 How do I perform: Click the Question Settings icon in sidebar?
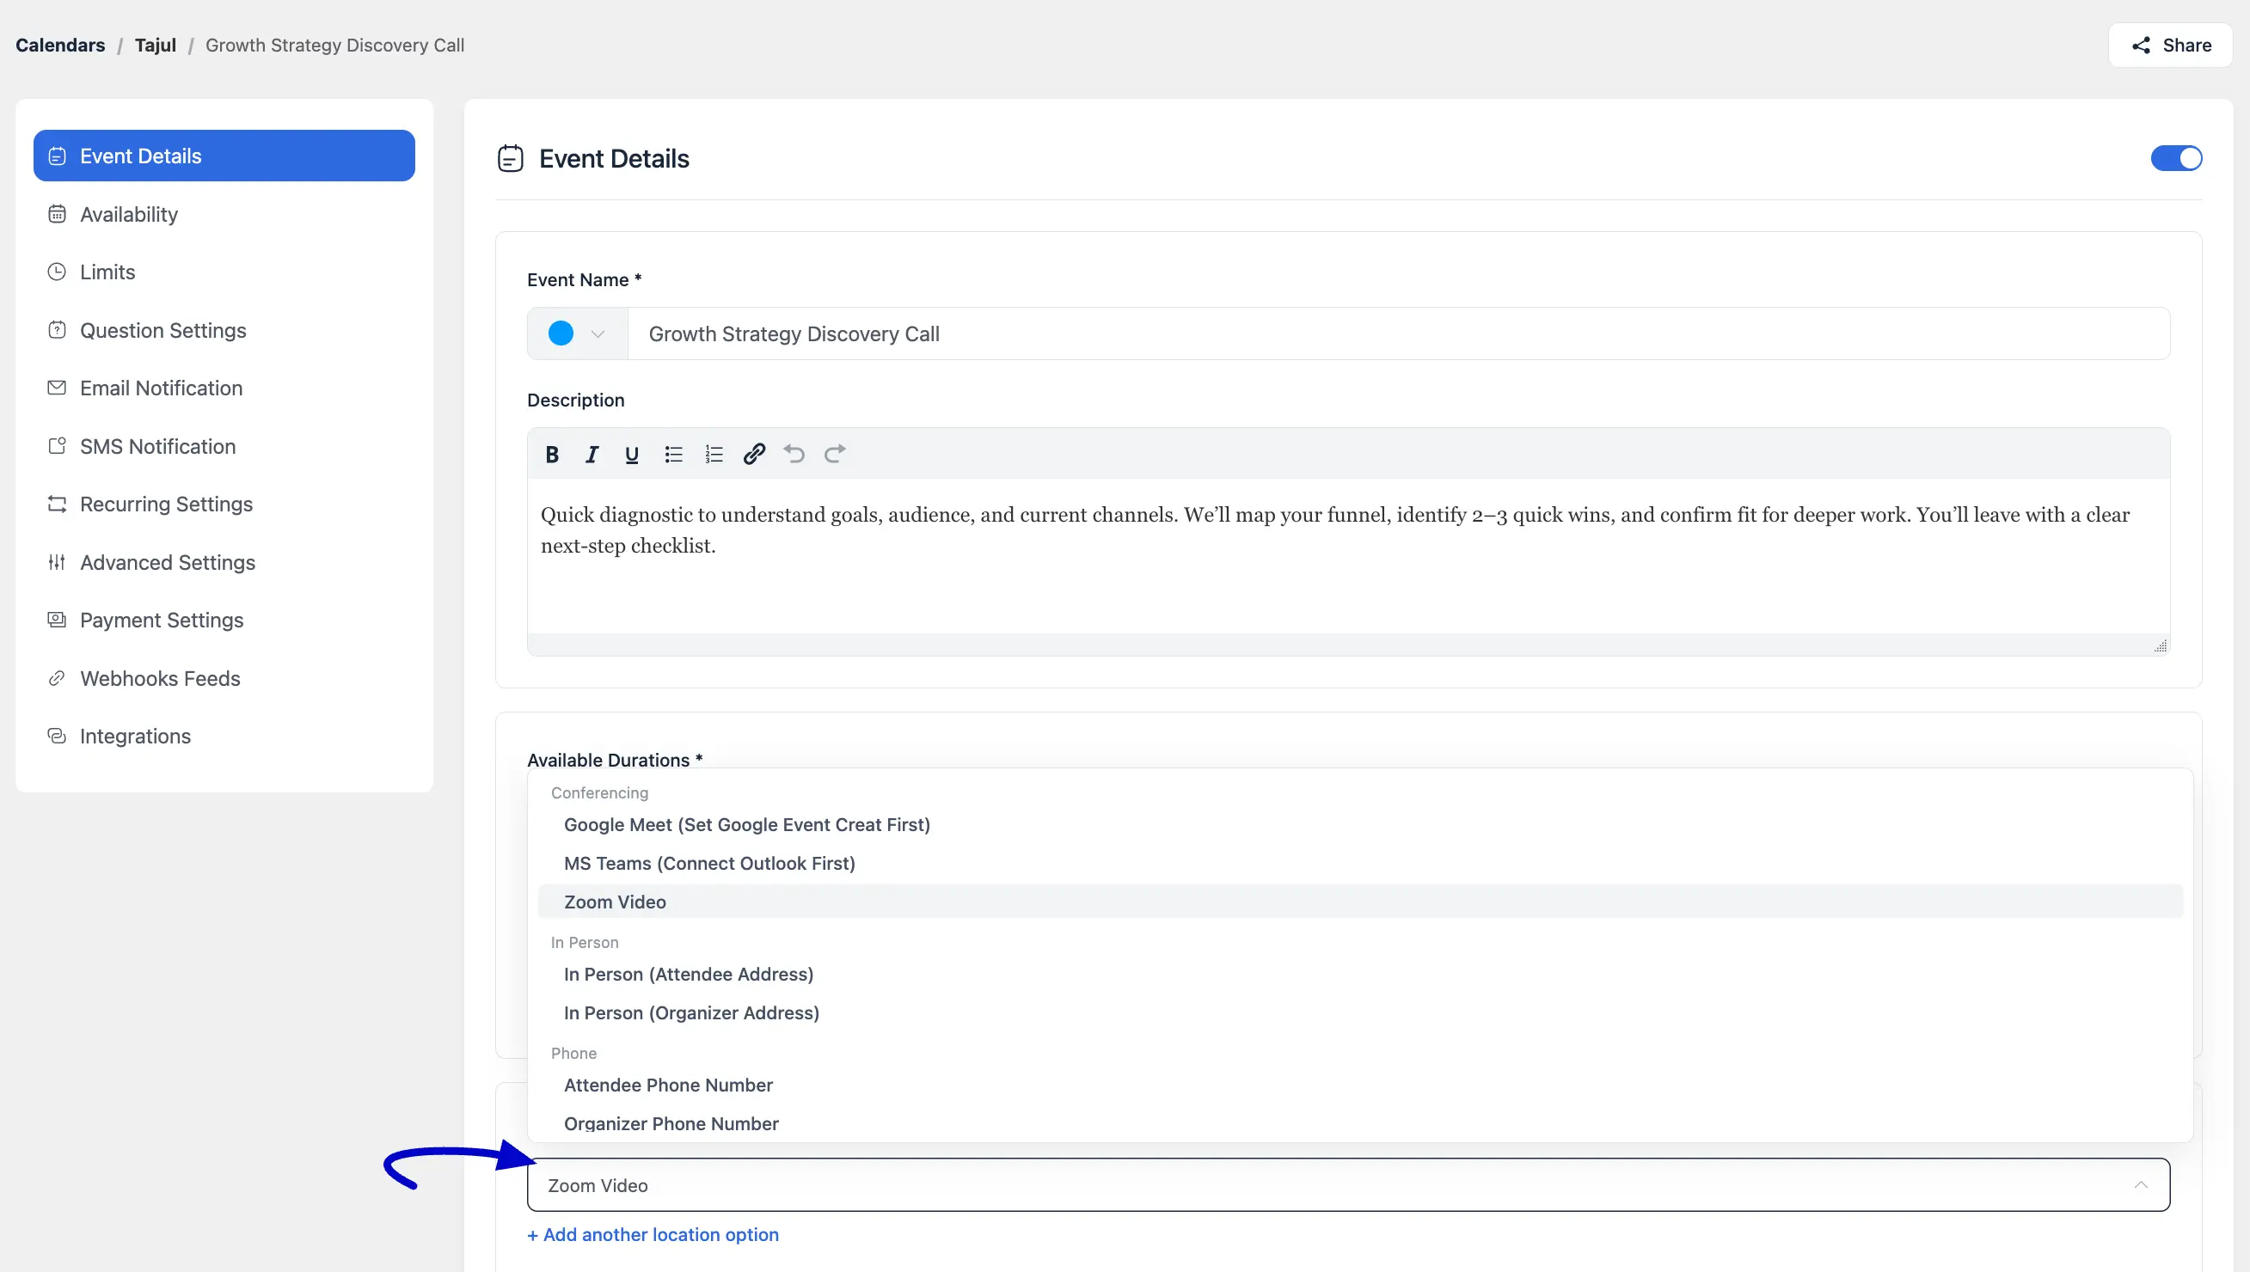(57, 330)
